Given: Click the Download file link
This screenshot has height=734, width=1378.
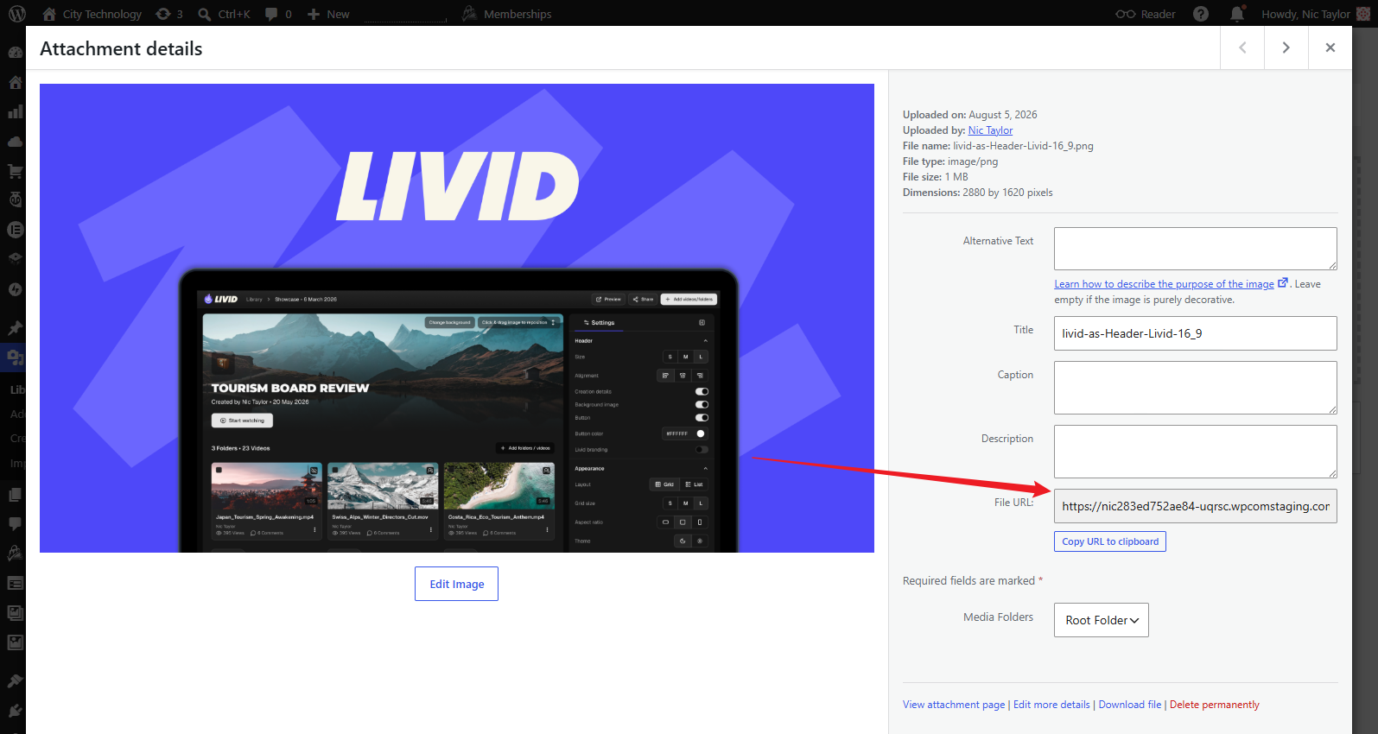Looking at the screenshot, I should coord(1130,705).
